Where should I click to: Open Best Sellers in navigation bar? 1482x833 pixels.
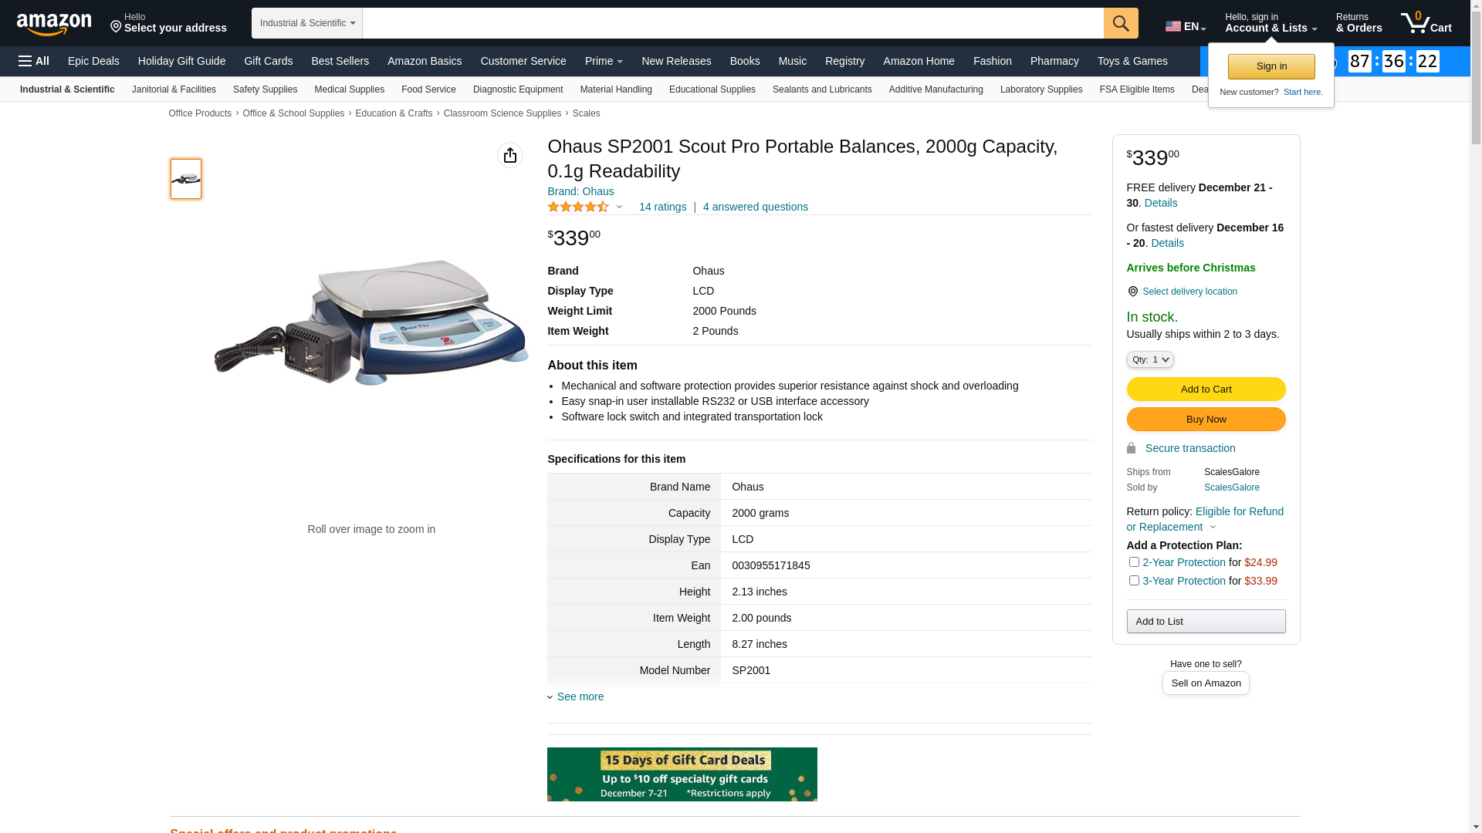340,61
